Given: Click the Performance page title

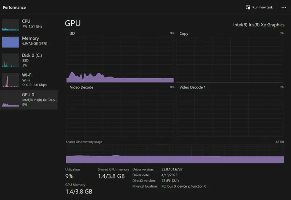Looking at the screenshot, I should (14, 7).
